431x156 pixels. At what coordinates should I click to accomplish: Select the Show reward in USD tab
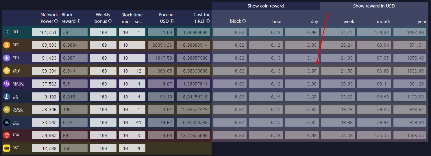373,6
